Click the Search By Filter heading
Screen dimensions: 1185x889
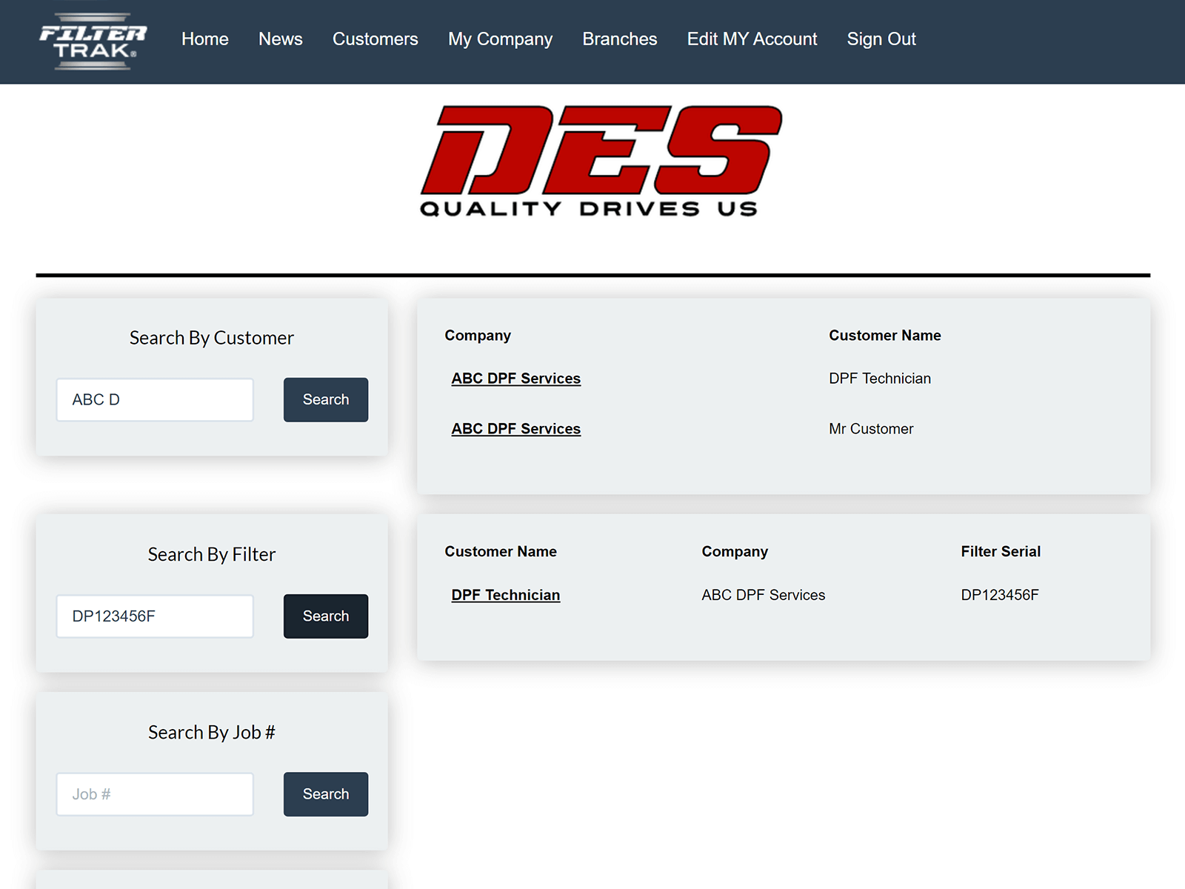pyautogui.click(x=212, y=554)
